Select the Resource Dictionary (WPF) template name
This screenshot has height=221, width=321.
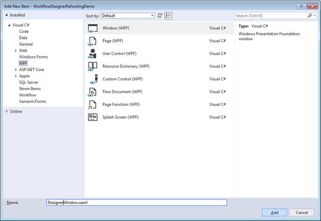pos(126,66)
